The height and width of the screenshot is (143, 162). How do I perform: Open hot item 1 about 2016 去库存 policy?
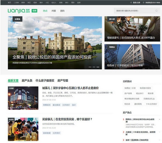(140, 120)
